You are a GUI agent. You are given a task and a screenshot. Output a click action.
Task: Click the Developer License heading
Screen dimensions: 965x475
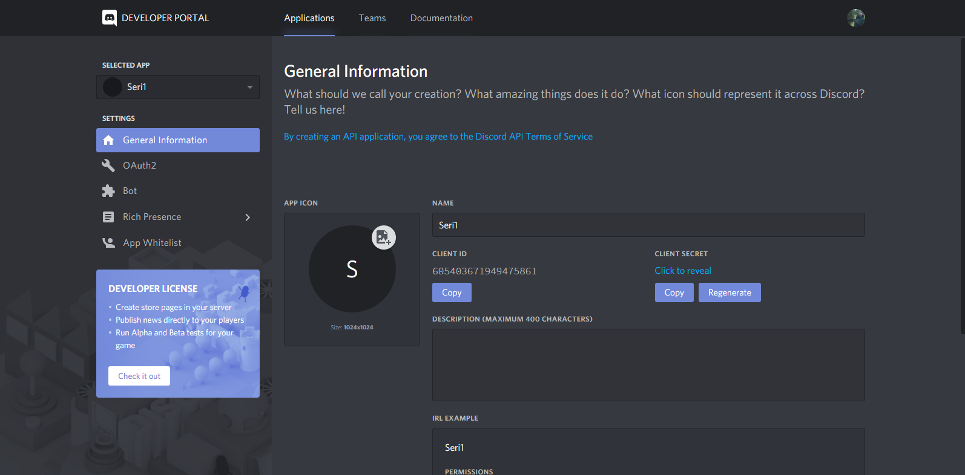(153, 289)
